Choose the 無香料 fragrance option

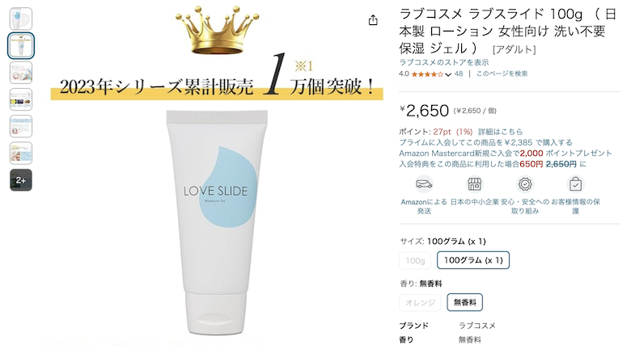click(465, 302)
